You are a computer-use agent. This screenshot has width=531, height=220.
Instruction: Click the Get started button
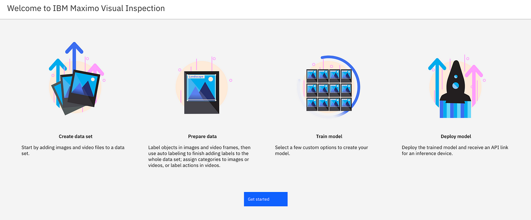[x=265, y=199]
